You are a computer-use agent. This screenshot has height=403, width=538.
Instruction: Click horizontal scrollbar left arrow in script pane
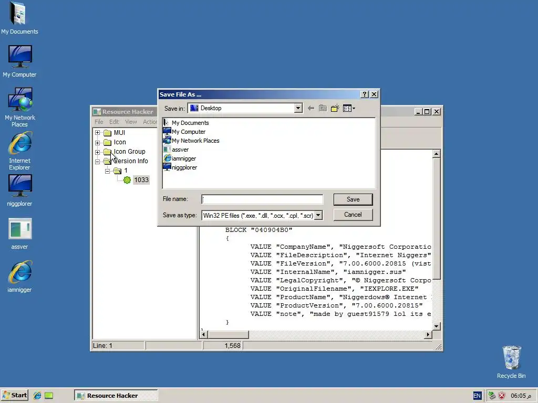pyautogui.click(x=203, y=334)
